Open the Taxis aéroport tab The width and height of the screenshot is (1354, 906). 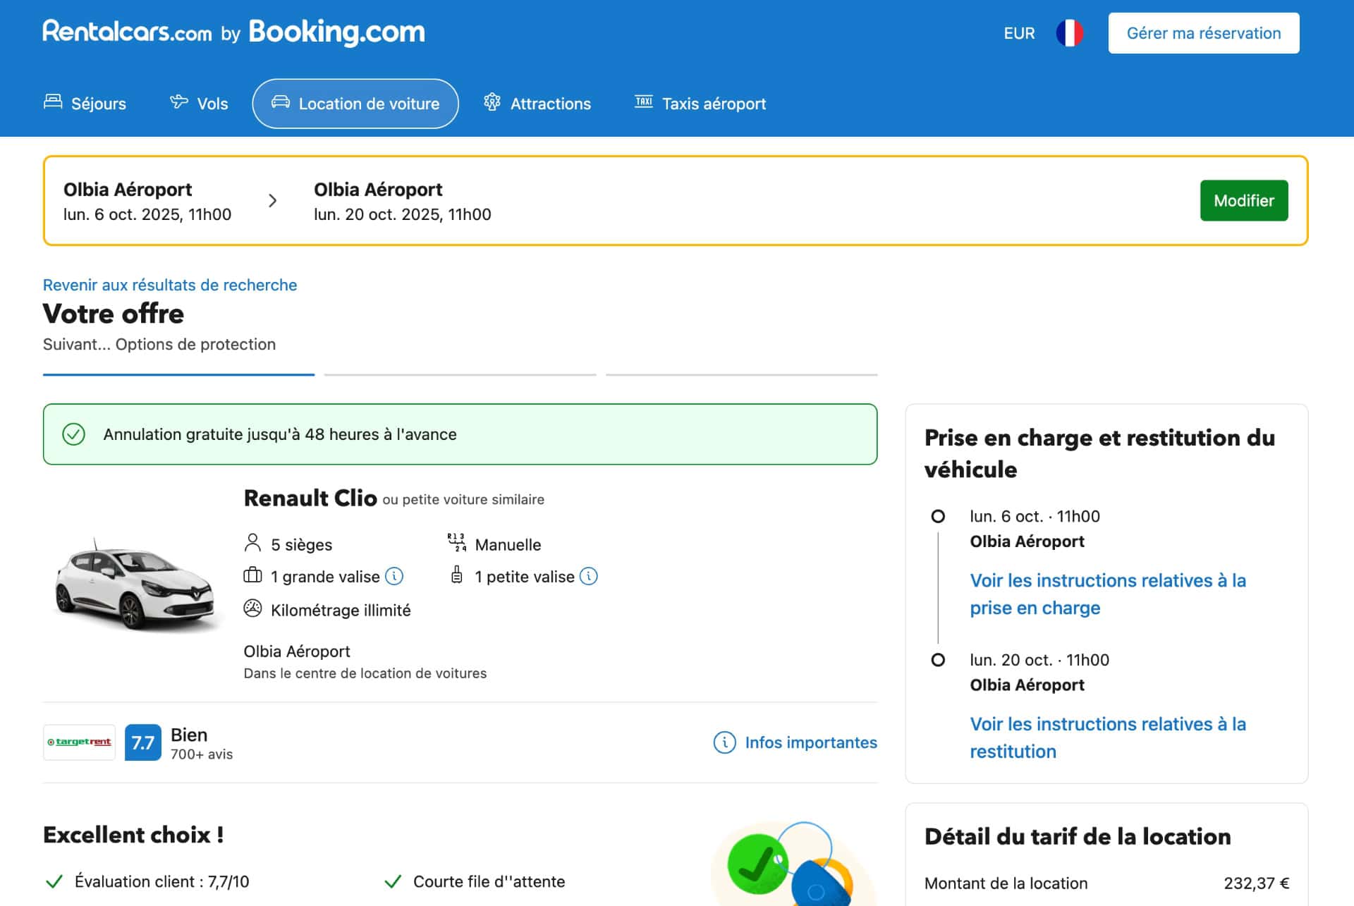point(700,104)
